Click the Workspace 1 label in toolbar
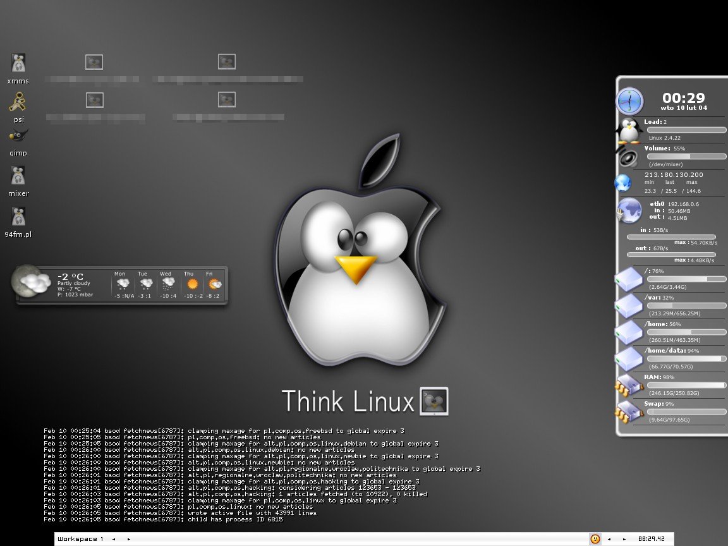Image resolution: width=728 pixels, height=546 pixels. (x=80, y=539)
